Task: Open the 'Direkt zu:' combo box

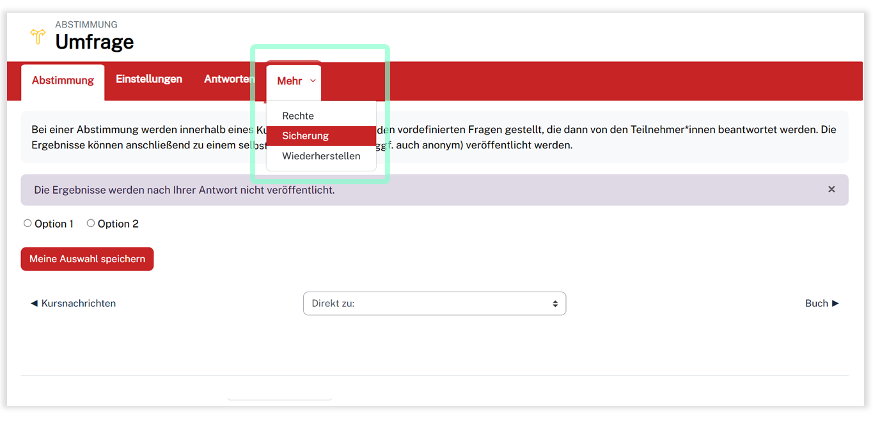Action: (434, 304)
